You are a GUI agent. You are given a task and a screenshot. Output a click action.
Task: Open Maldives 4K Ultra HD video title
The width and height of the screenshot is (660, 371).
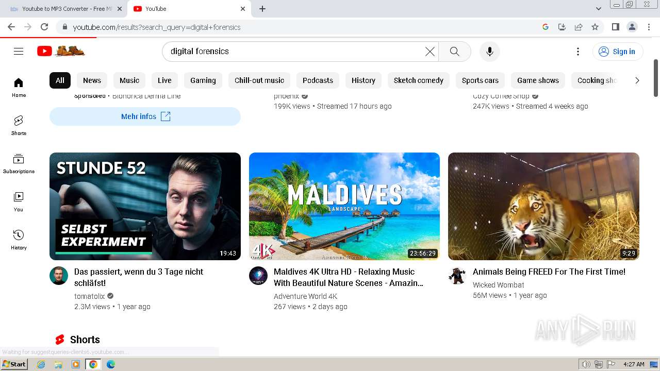point(349,277)
